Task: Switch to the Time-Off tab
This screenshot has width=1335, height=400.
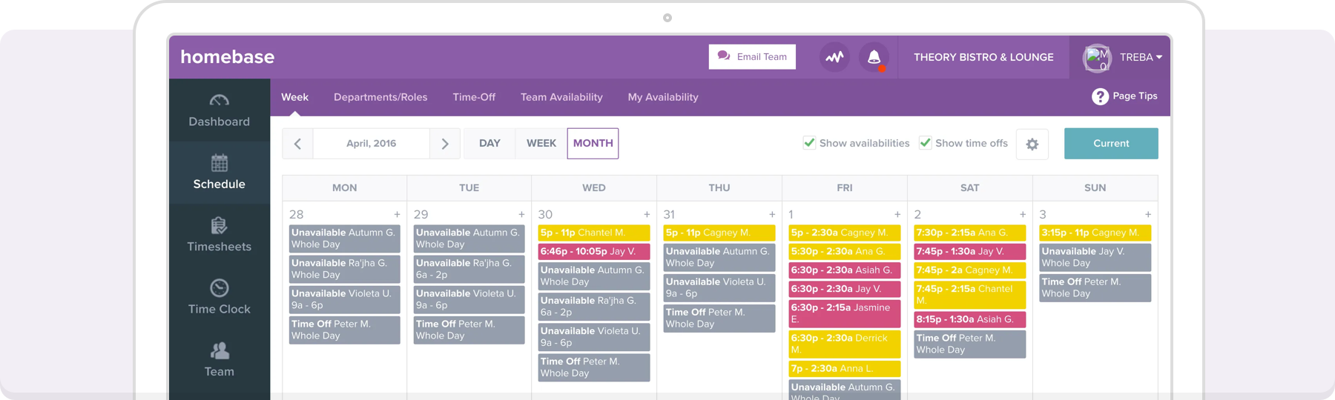Action: (x=474, y=97)
